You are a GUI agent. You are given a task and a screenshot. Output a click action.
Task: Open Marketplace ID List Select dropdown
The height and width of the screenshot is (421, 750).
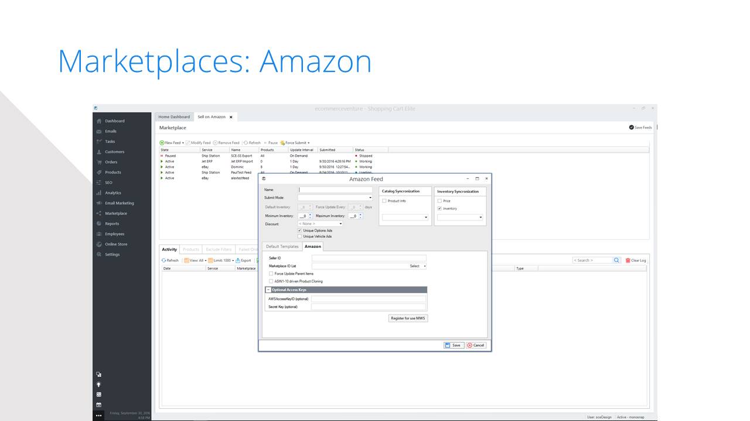(418, 266)
